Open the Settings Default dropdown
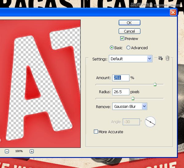 tap(131, 59)
